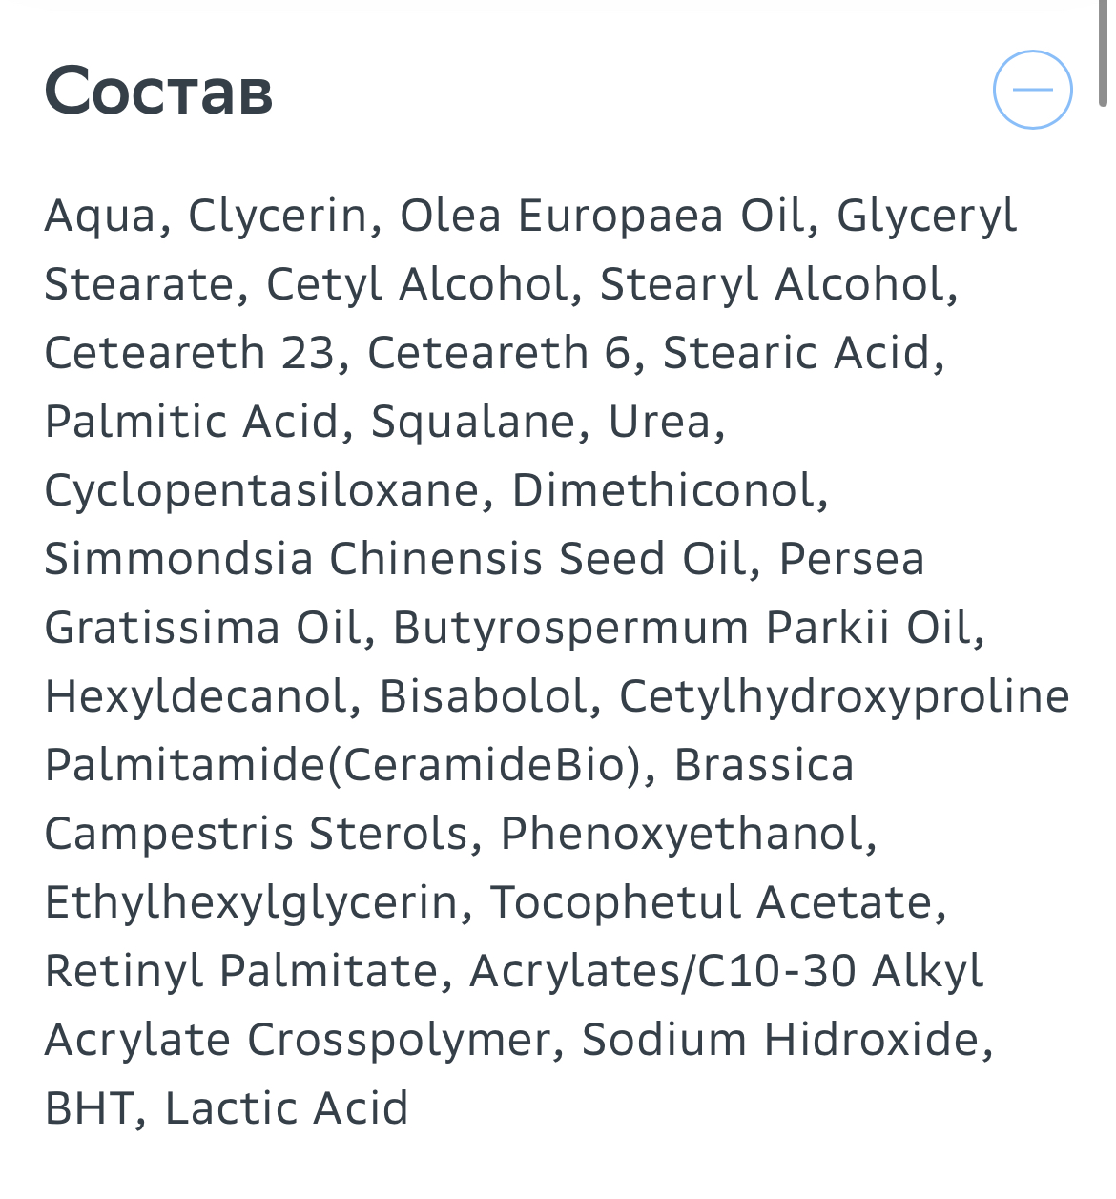Click the Palmitic Acid ingredient
1116x1199 pixels.
[192, 422]
